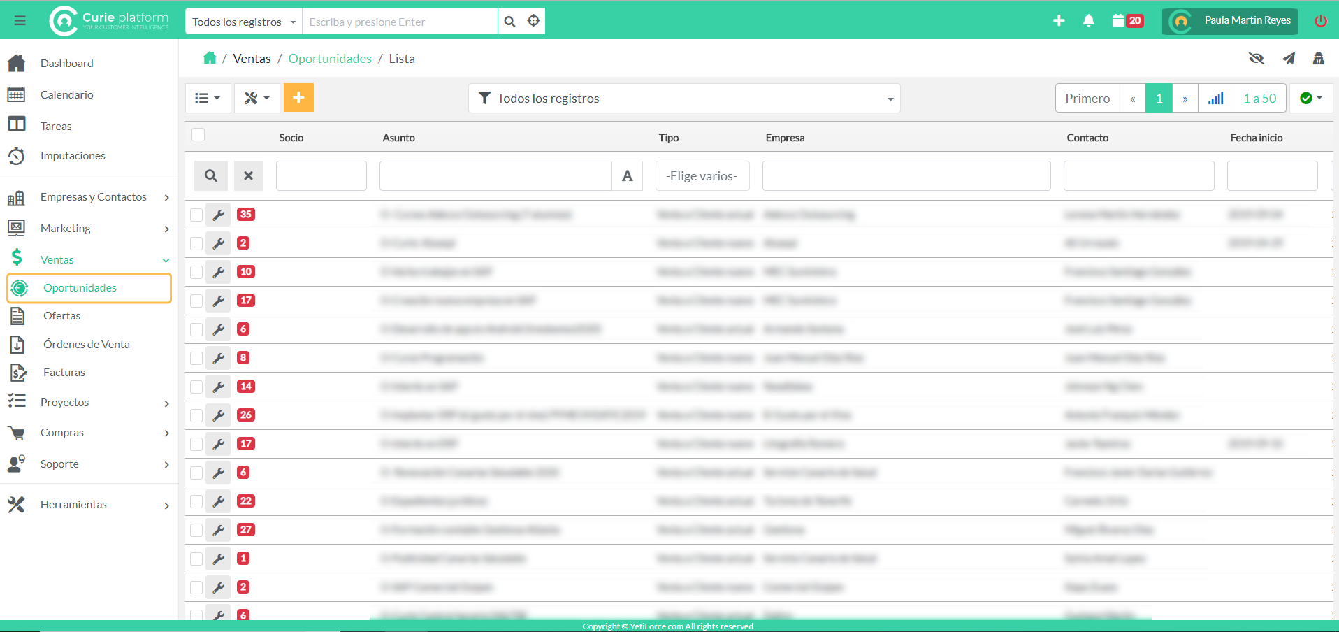Click the orange plus add record button
Viewport: 1339px width, 632px height.
298,98
